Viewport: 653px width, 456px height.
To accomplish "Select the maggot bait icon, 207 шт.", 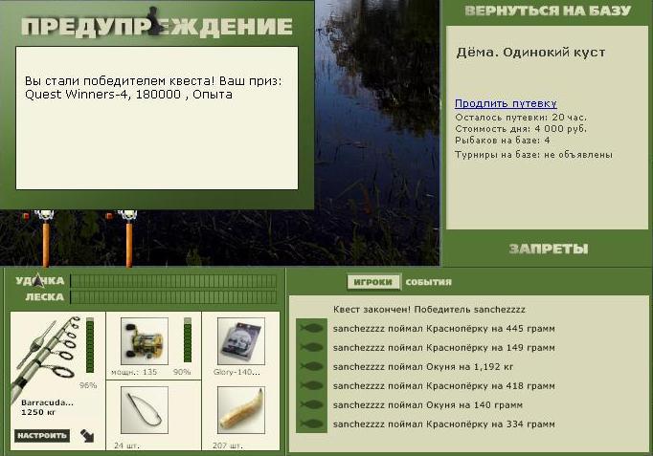I will click(240, 410).
